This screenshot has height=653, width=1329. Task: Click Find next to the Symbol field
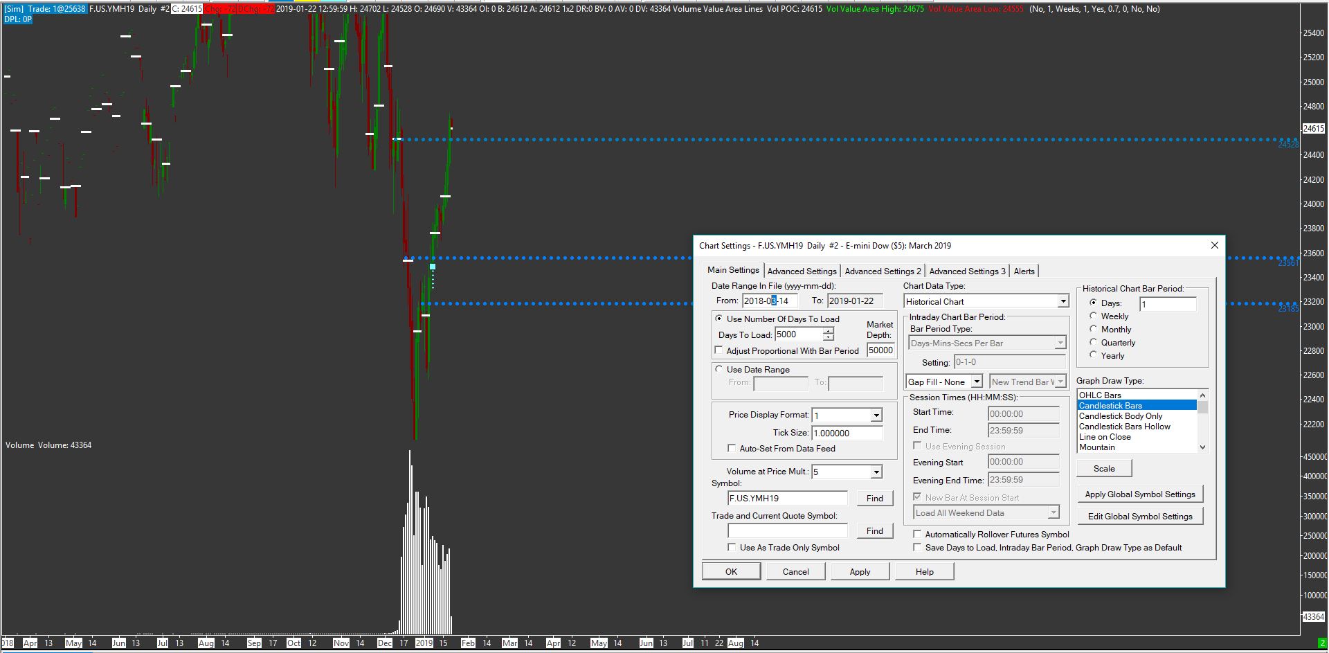tap(874, 498)
